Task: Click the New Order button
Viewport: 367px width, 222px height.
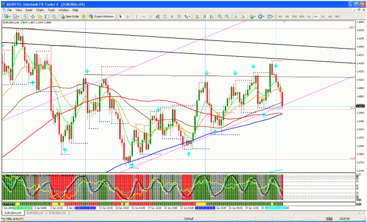Action: (70, 16)
